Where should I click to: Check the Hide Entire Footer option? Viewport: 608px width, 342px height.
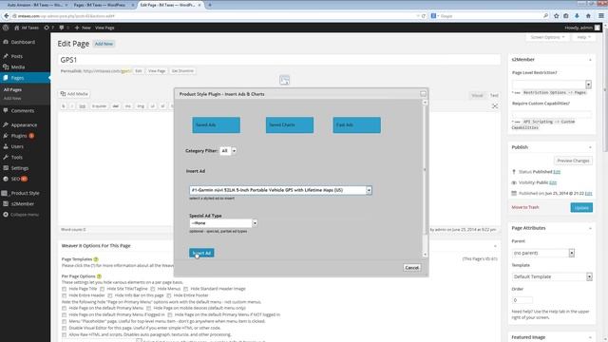click(x=169, y=295)
